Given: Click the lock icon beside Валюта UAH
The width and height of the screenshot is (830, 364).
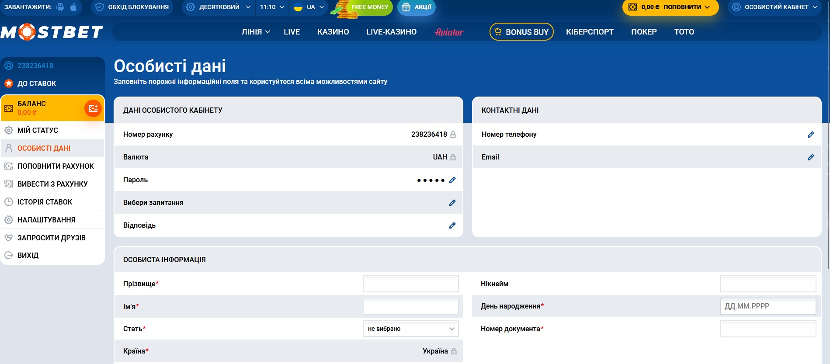Looking at the screenshot, I should [453, 157].
